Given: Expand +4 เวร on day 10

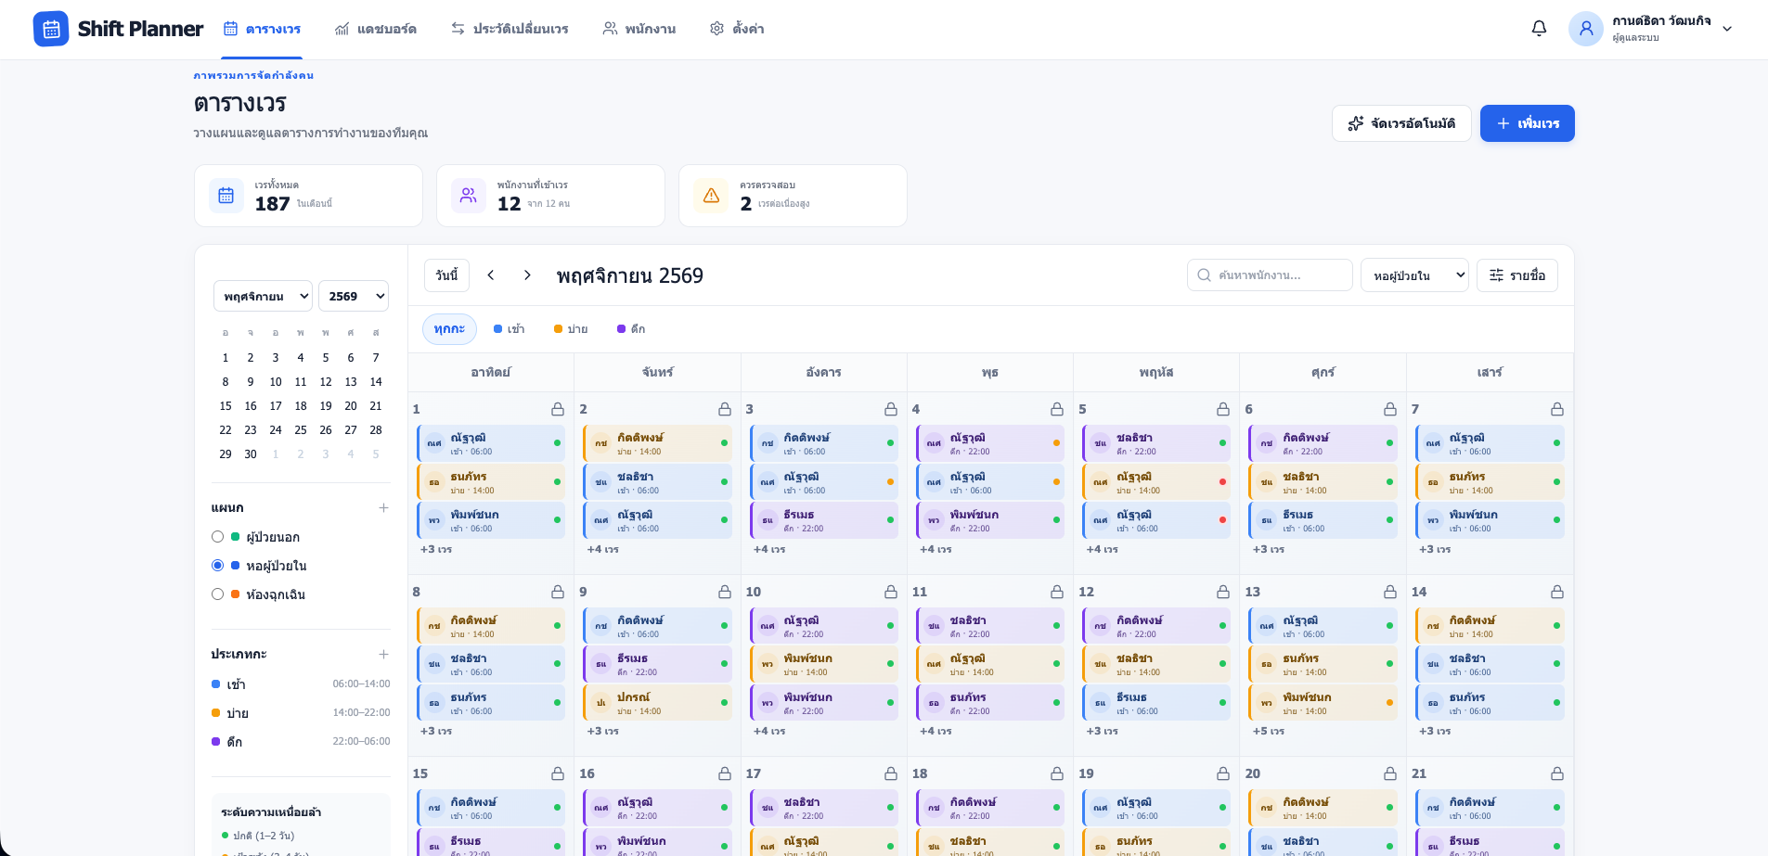Looking at the screenshot, I should pos(769,731).
